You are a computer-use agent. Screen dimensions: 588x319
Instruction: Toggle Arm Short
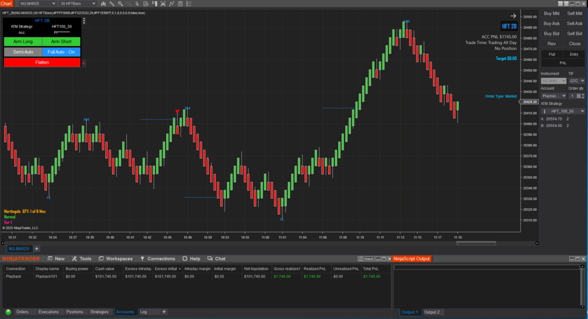pos(61,42)
